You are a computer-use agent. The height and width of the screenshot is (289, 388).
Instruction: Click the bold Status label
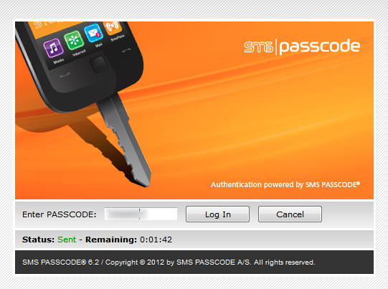pos(38,240)
